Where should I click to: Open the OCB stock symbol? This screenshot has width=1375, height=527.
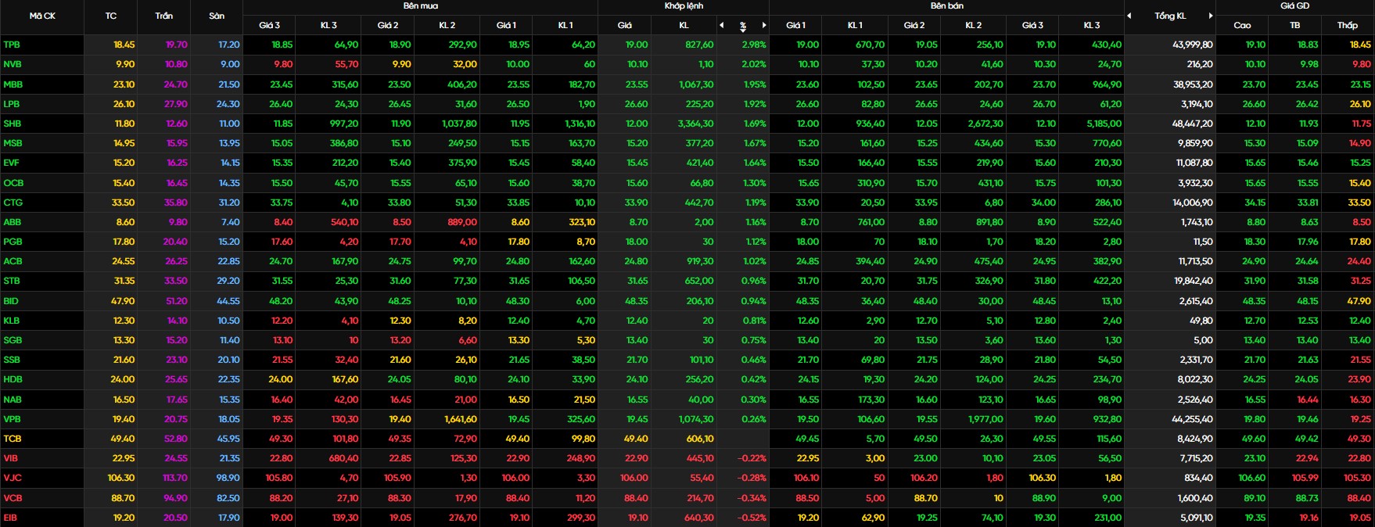click(x=13, y=183)
